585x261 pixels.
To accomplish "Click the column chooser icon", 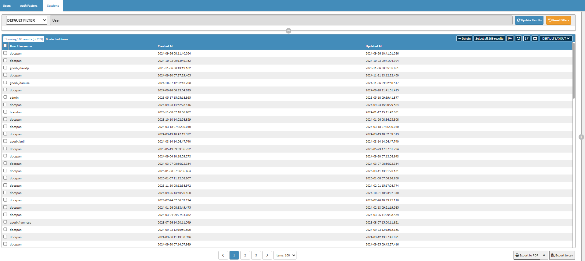I will click(535, 38).
